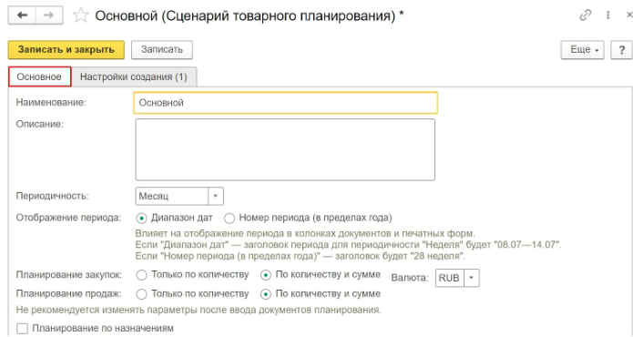This screenshot has width=633, height=337.
Task: Open the three-dot options menu in title bar
Action: (x=607, y=15)
